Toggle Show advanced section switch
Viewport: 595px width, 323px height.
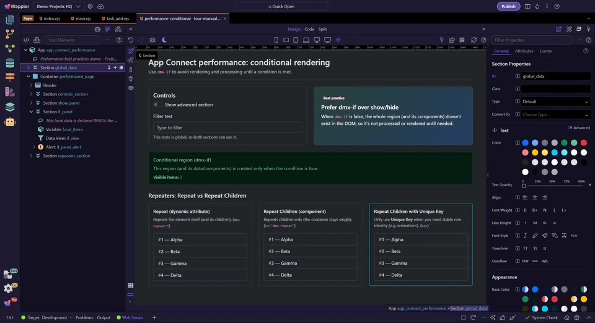pyautogui.click(x=157, y=105)
